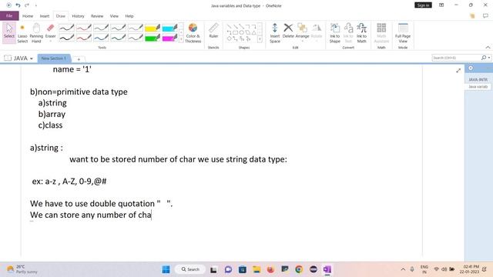
Task: Open the JAVA notebook dropdown
Action: click(18, 58)
